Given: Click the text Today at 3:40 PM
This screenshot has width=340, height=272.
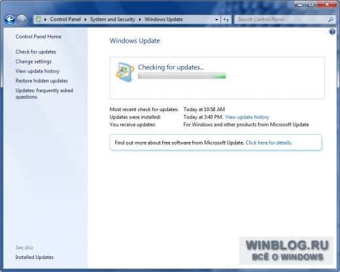Looking at the screenshot, I should tap(203, 117).
